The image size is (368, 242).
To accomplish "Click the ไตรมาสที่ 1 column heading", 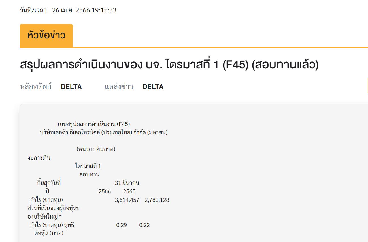I will pyautogui.click(x=88, y=166).
